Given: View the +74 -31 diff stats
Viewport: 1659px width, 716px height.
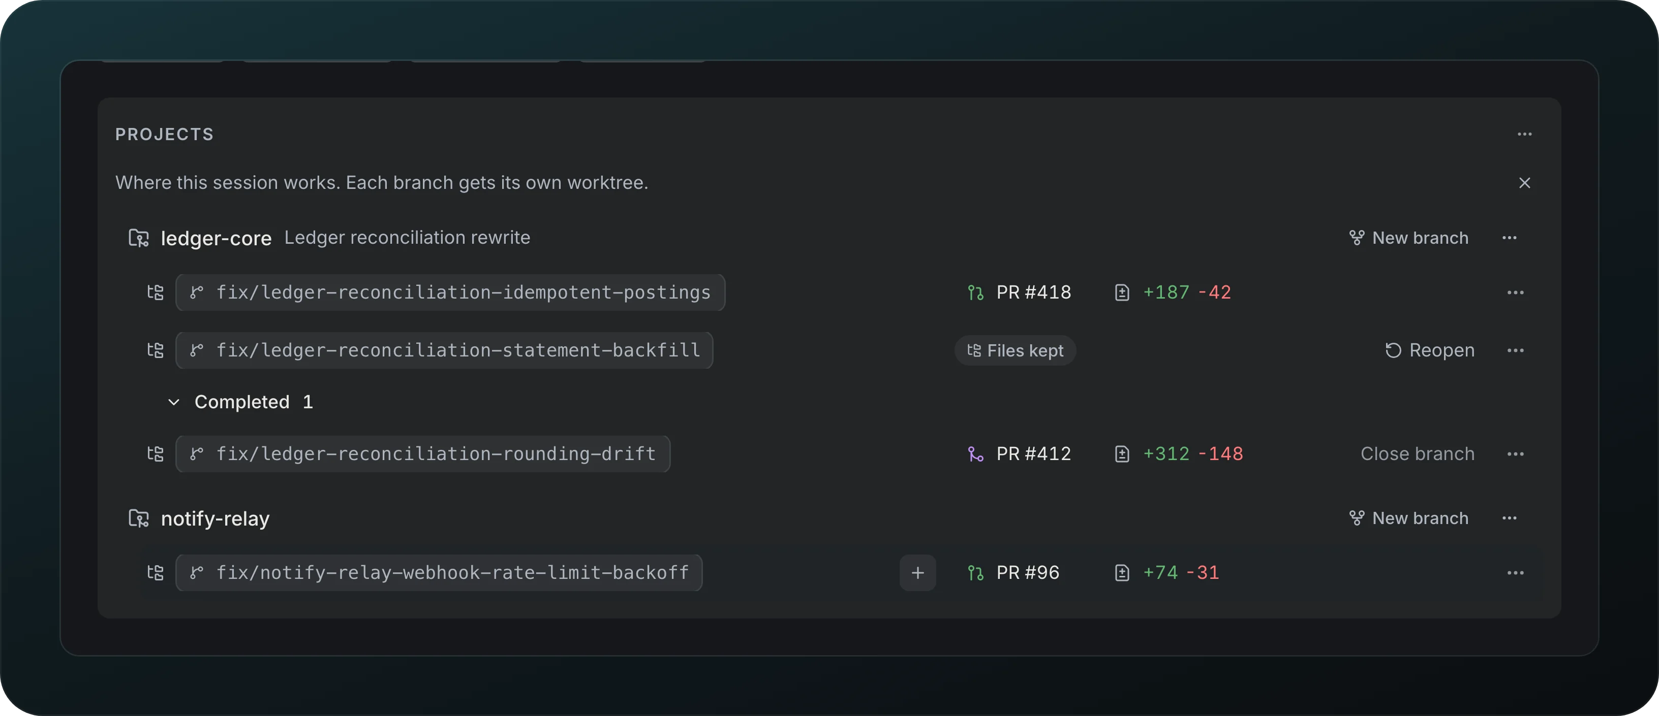Looking at the screenshot, I should click(x=1181, y=572).
